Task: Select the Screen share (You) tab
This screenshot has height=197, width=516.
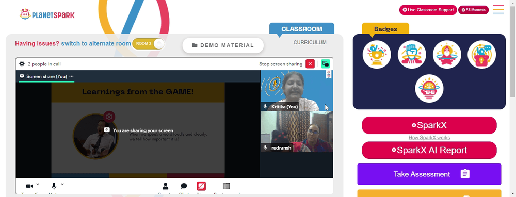Action: pyautogui.click(x=46, y=76)
